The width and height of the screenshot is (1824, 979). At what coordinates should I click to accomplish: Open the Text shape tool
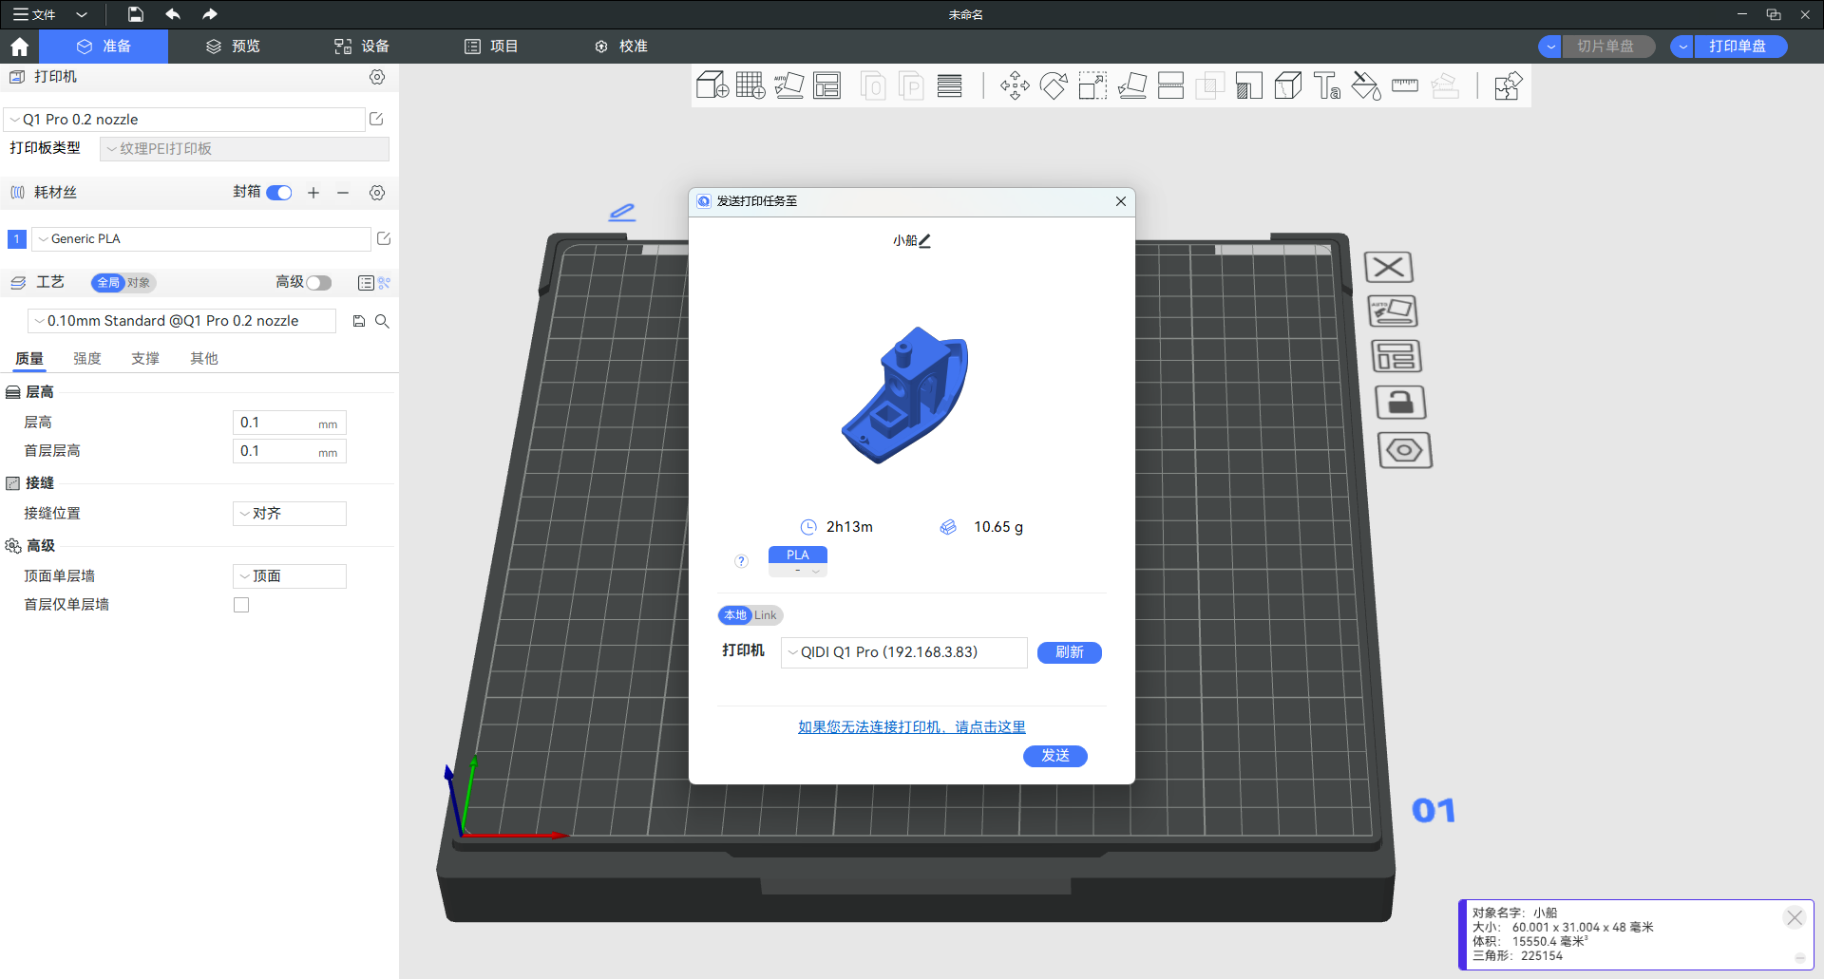coord(1326,85)
